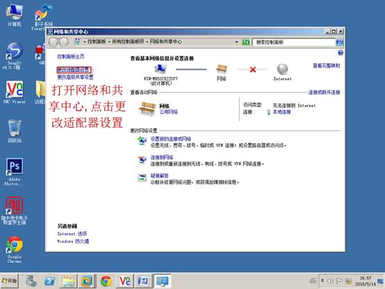Click the red X broken connection icon

point(253,70)
